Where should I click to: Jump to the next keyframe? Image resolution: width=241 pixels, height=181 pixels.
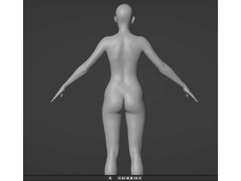(x=136, y=178)
